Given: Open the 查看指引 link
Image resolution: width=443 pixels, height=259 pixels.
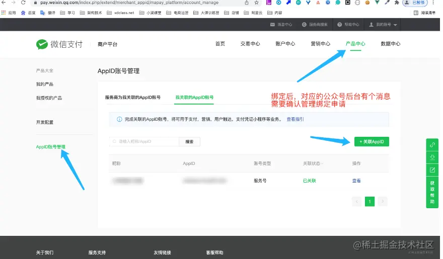Looking at the screenshot, I should [295, 119].
